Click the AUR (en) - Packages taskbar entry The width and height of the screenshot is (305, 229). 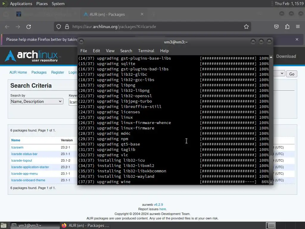pyautogui.click(x=85, y=225)
